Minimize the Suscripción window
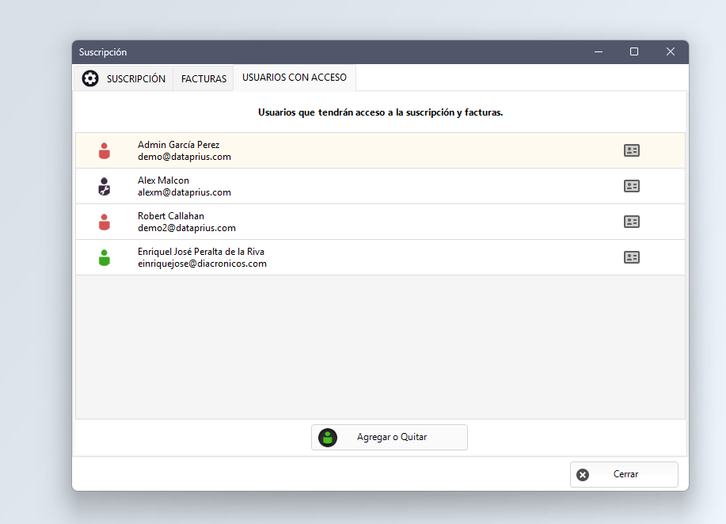The height and width of the screenshot is (524, 726). [x=599, y=51]
